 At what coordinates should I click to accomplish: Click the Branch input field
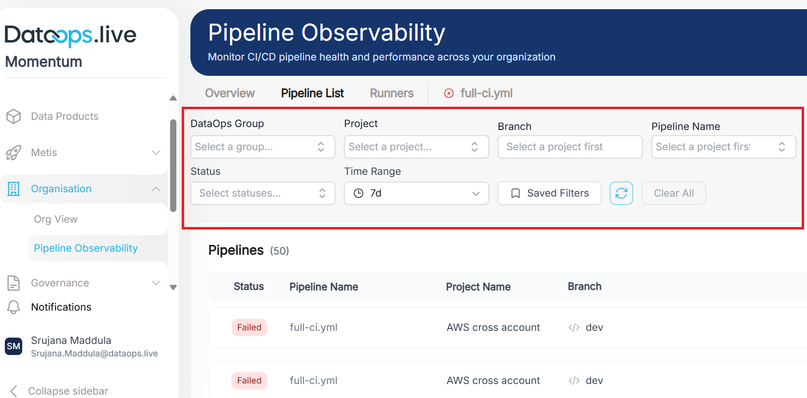(x=570, y=147)
